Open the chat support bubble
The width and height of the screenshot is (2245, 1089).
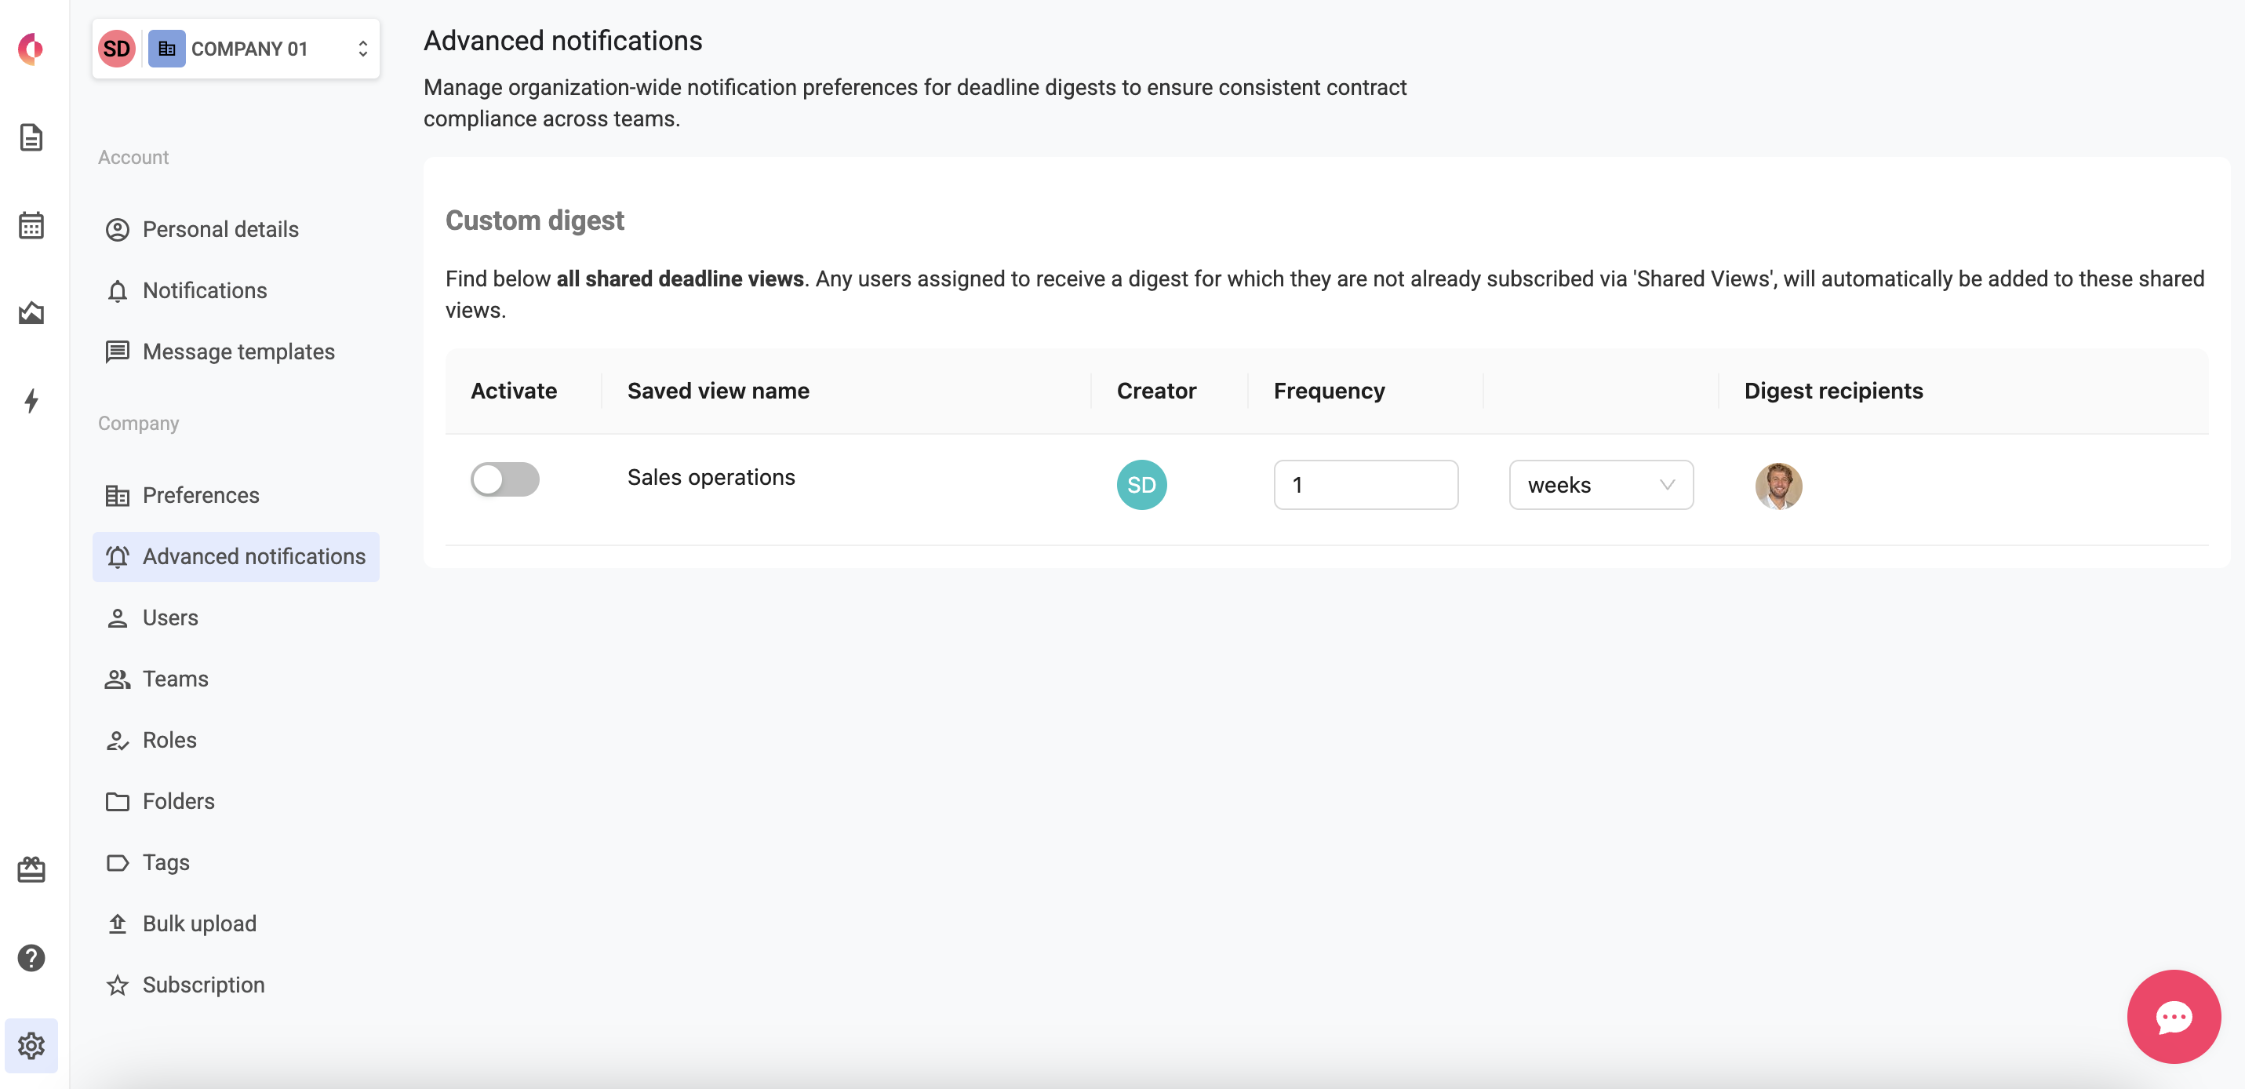point(2174,1016)
